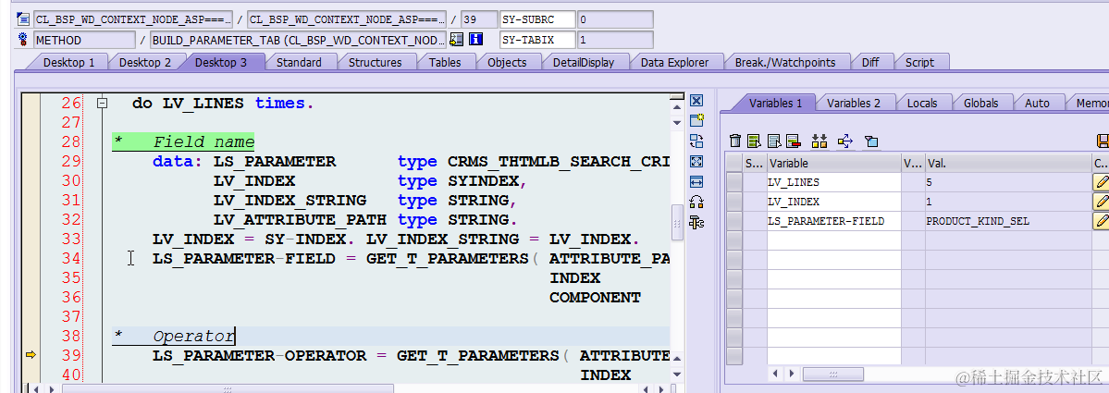Open the DetailDisplay tab
The width and height of the screenshot is (1109, 393).
point(584,62)
